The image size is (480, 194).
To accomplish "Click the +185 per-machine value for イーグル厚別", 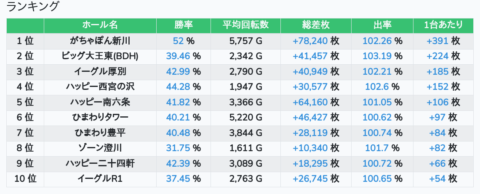I will [437, 71].
